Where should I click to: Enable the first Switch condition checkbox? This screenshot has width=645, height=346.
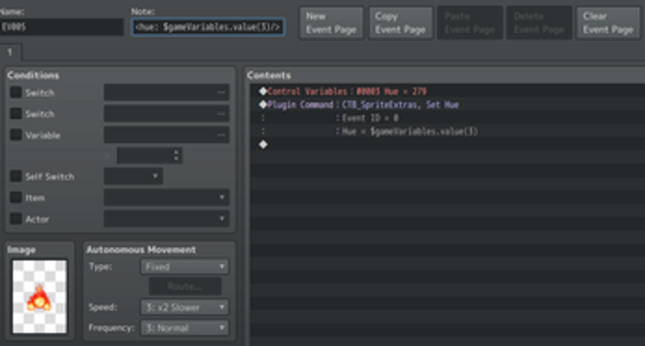pos(15,92)
